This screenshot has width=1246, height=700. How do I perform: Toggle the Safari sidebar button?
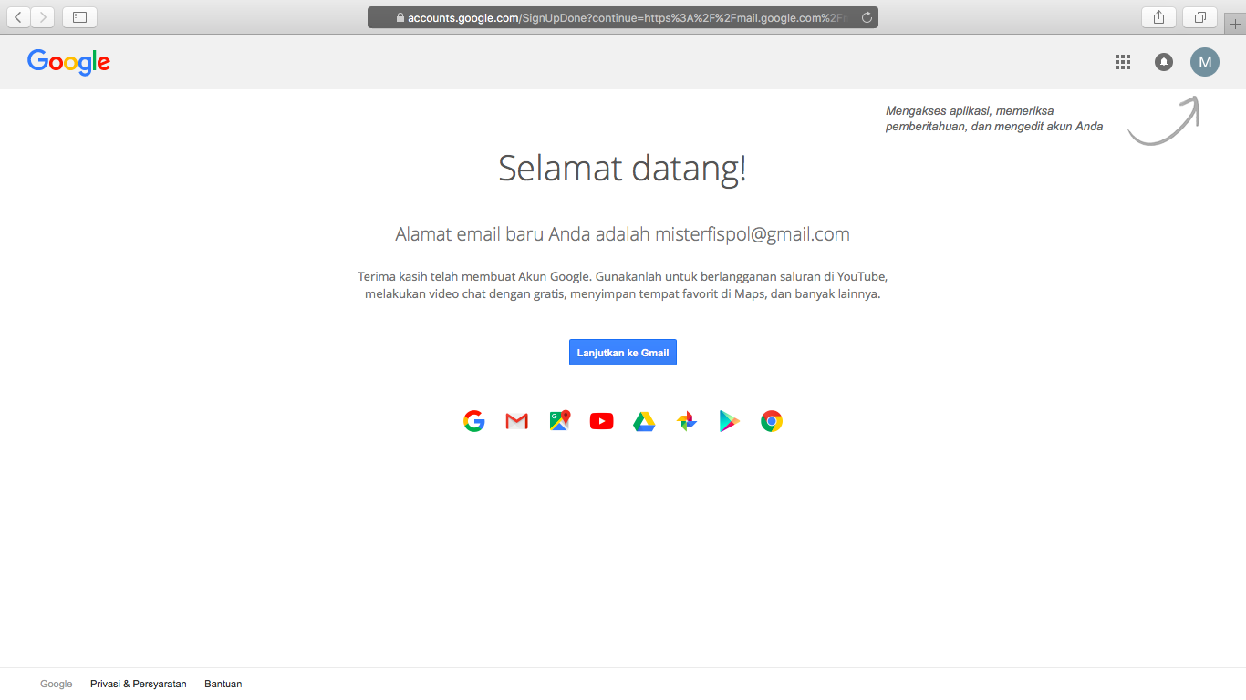pyautogui.click(x=79, y=17)
